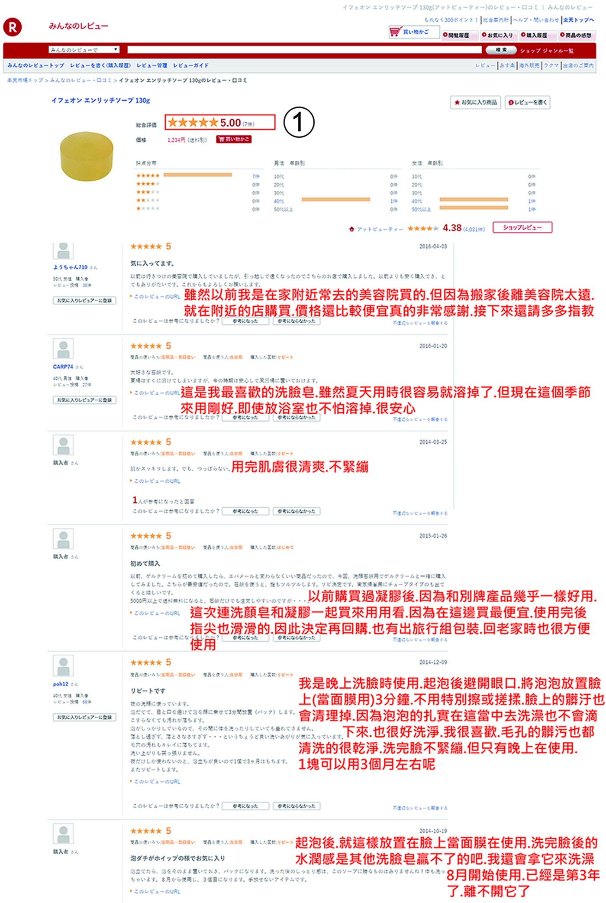Click the avatar of reviewer CARP74
Image resolution: width=606 pixels, height=903 pixels.
(63, 349)
